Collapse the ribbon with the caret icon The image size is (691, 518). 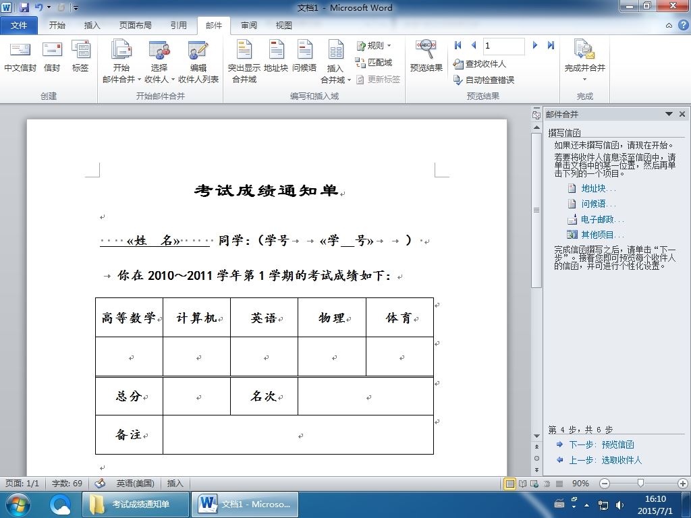tap(669, 26)
